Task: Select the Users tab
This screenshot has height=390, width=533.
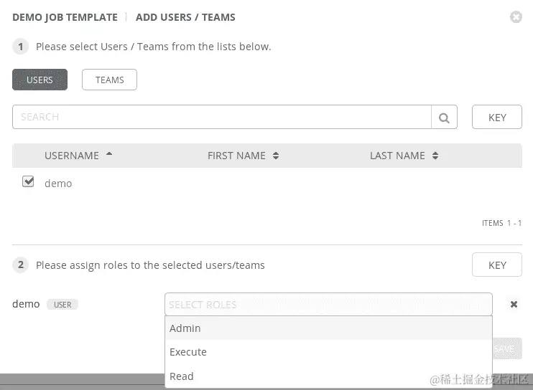Action: [40, 80]
